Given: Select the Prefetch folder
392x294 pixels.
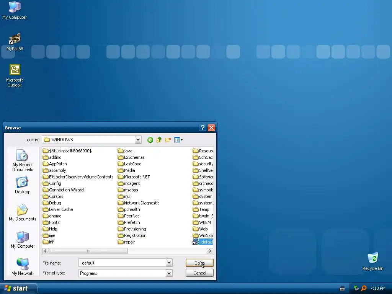Looking at the screenshot, I should pos(129,222).
